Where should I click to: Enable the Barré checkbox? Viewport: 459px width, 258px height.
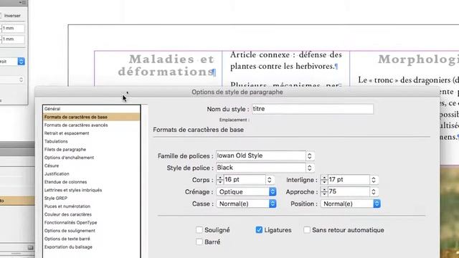click(x=199, y=242)
